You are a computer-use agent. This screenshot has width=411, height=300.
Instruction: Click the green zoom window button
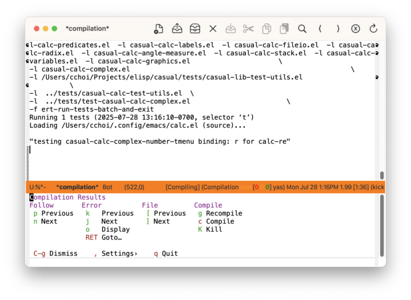55,29
